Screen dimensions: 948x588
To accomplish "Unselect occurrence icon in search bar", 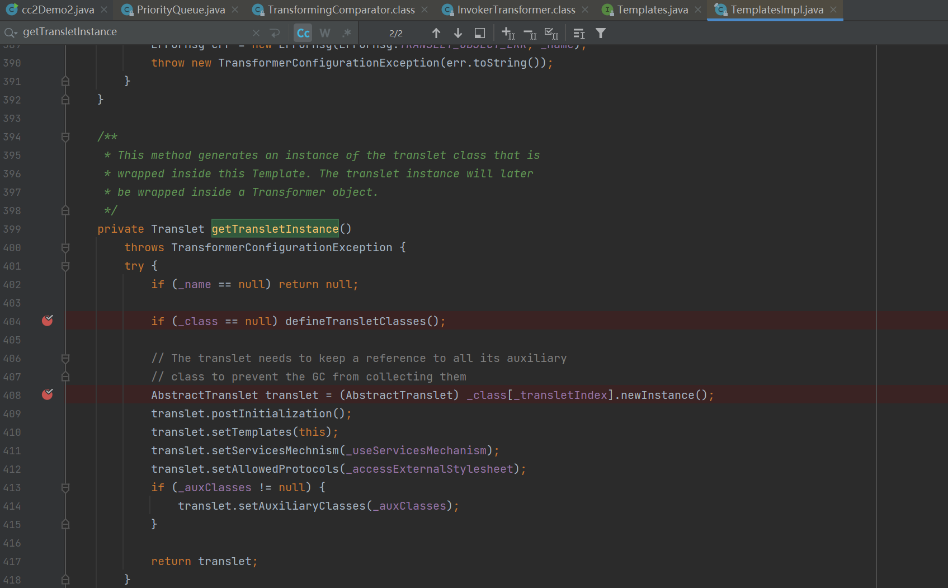I will (x=530, y=33).
